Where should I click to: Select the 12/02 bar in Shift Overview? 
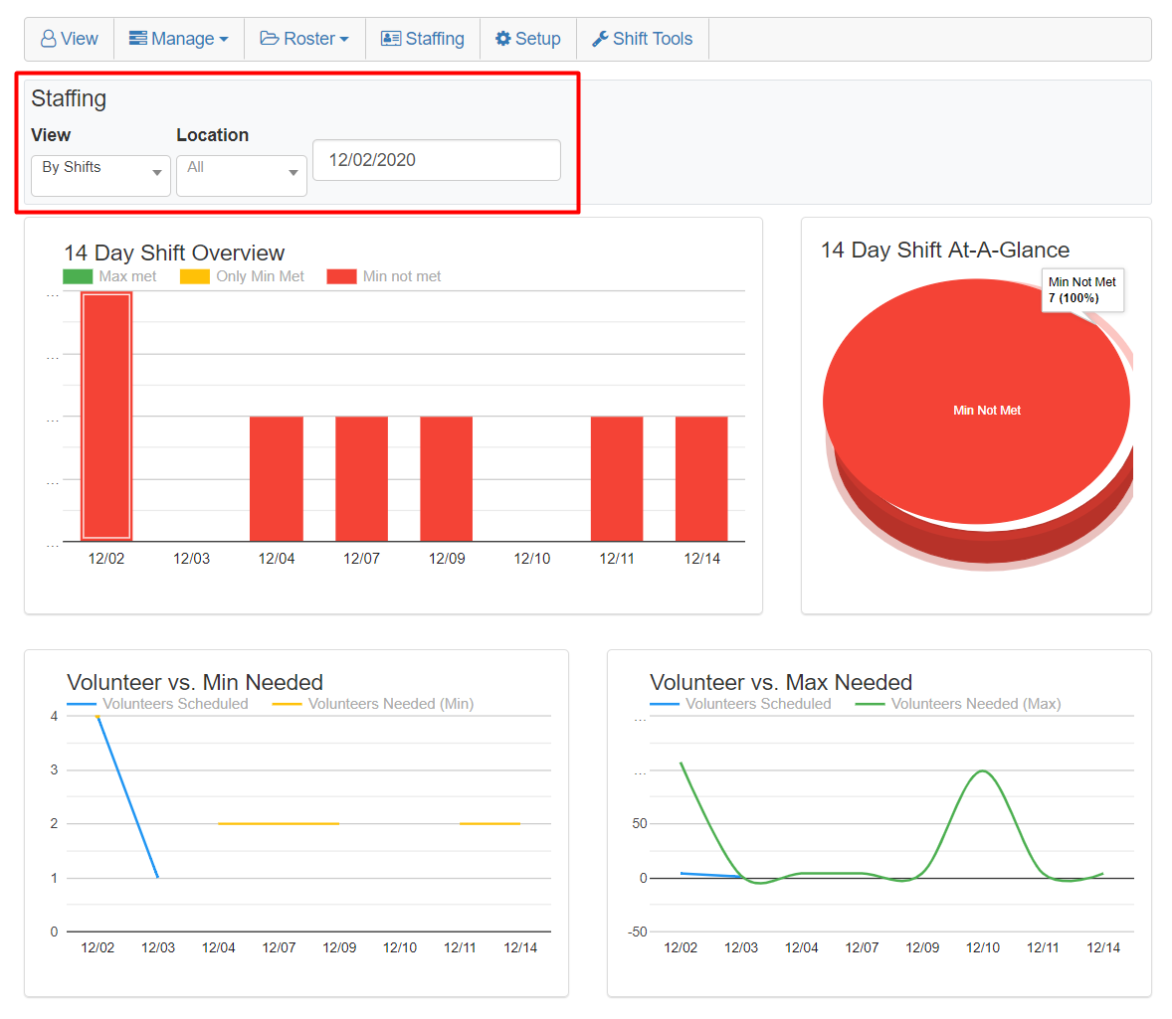(x=106, y=417)
